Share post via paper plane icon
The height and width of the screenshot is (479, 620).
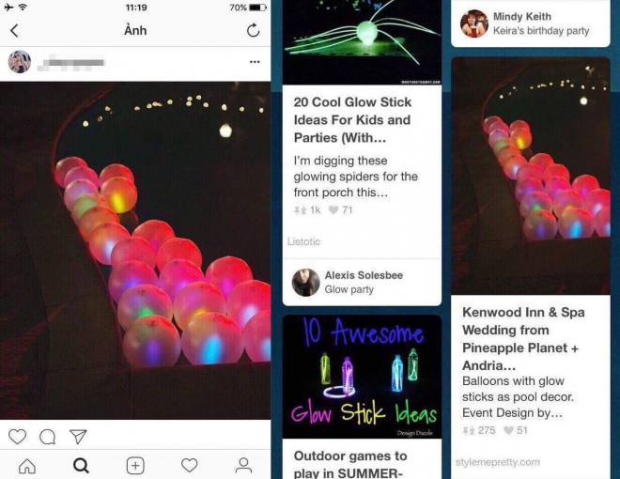78,437
